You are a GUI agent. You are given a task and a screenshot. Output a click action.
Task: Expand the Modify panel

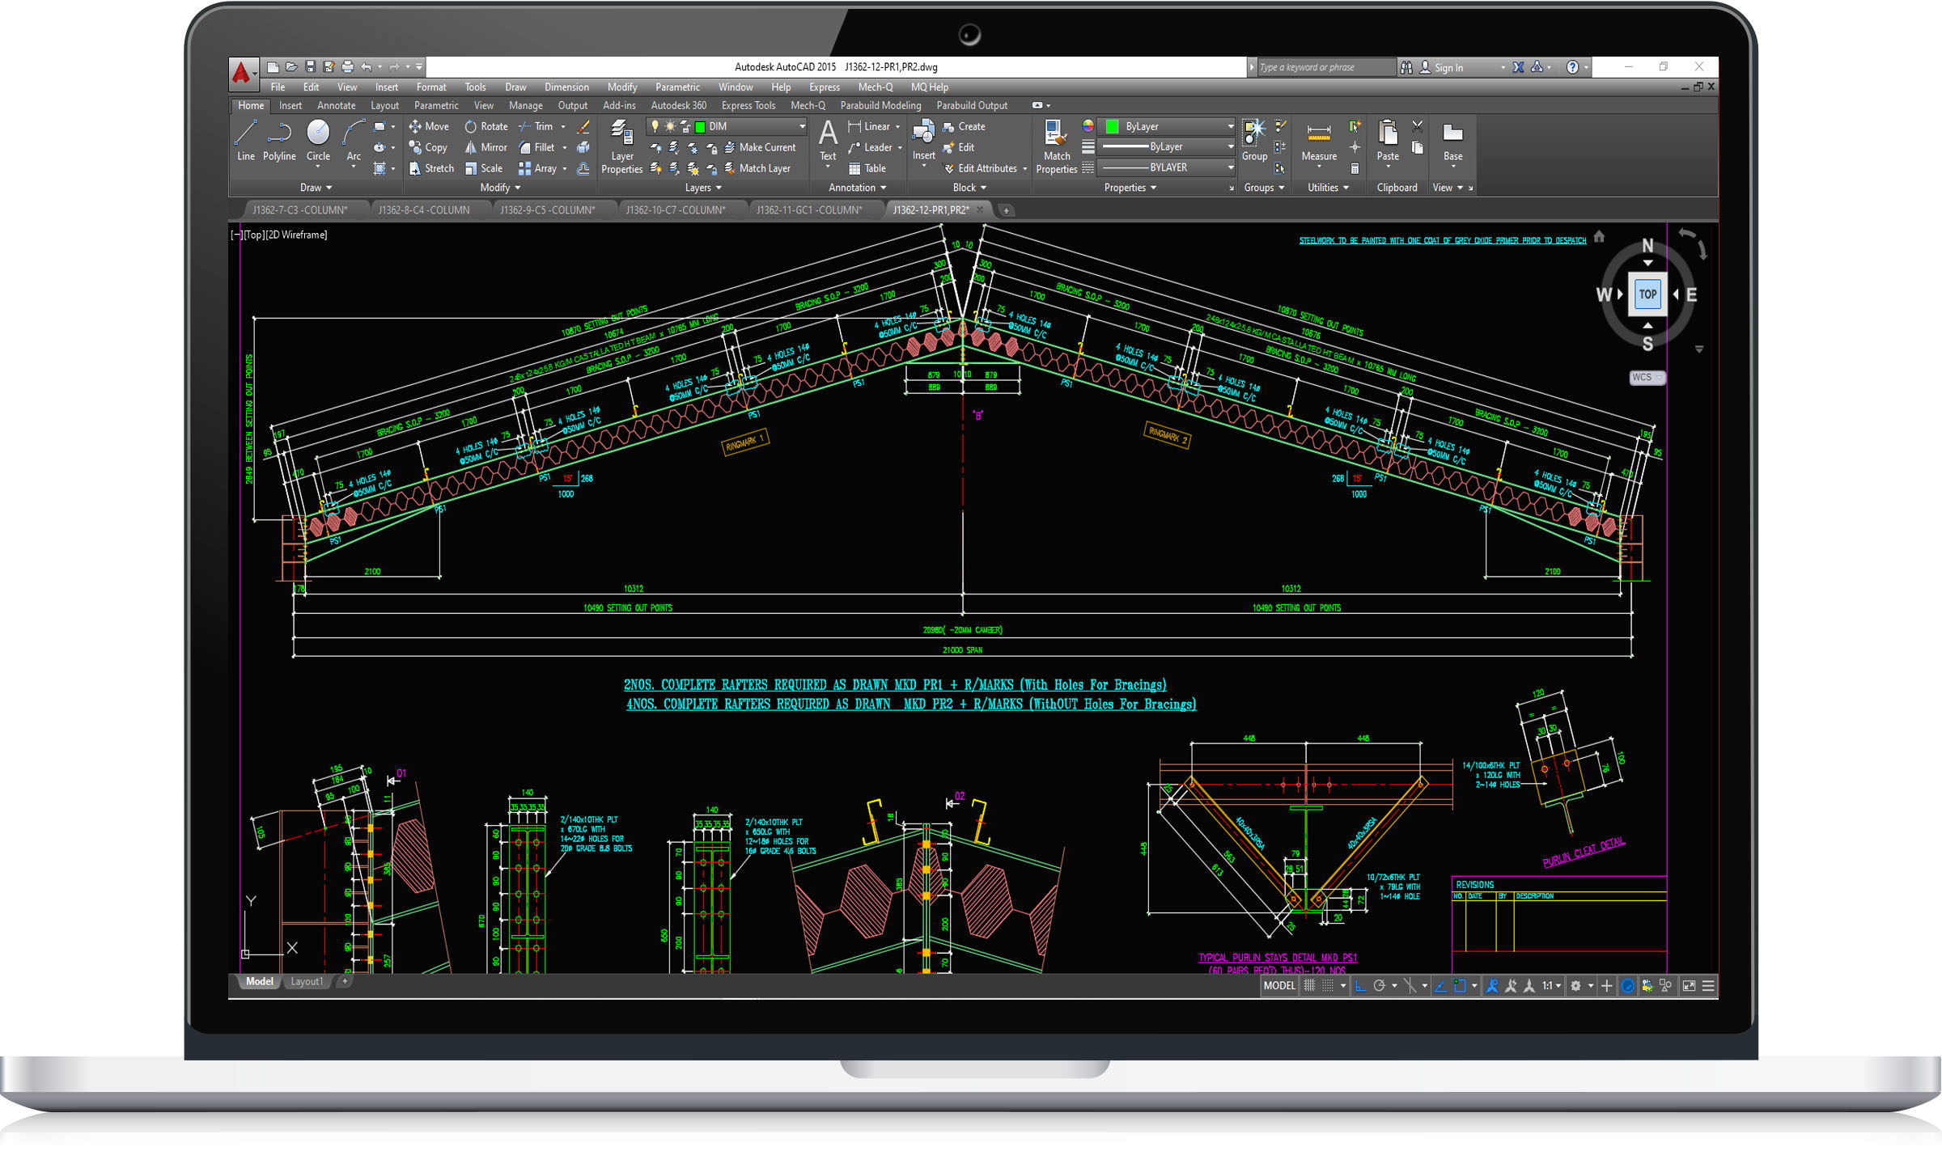pos(500,188)
